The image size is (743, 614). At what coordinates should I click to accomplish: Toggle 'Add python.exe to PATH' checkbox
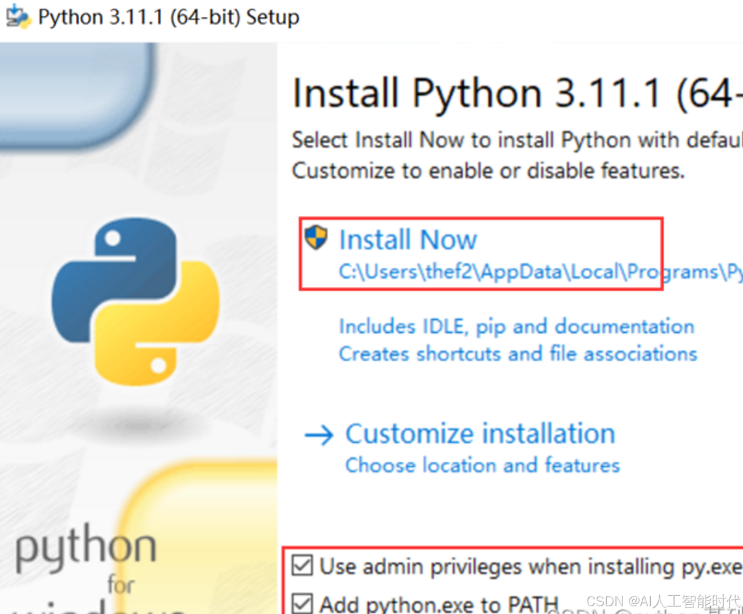coord(302,604)
